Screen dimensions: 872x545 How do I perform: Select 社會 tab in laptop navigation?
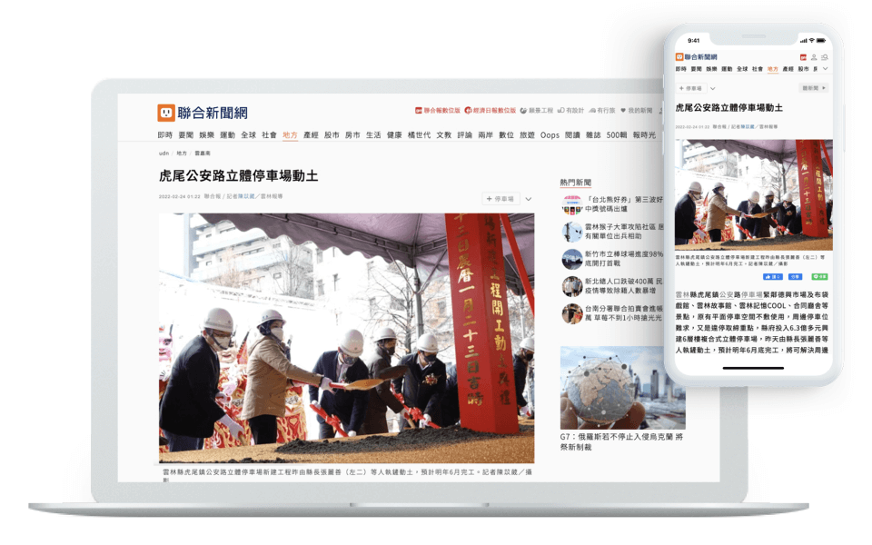click(269, 135)
